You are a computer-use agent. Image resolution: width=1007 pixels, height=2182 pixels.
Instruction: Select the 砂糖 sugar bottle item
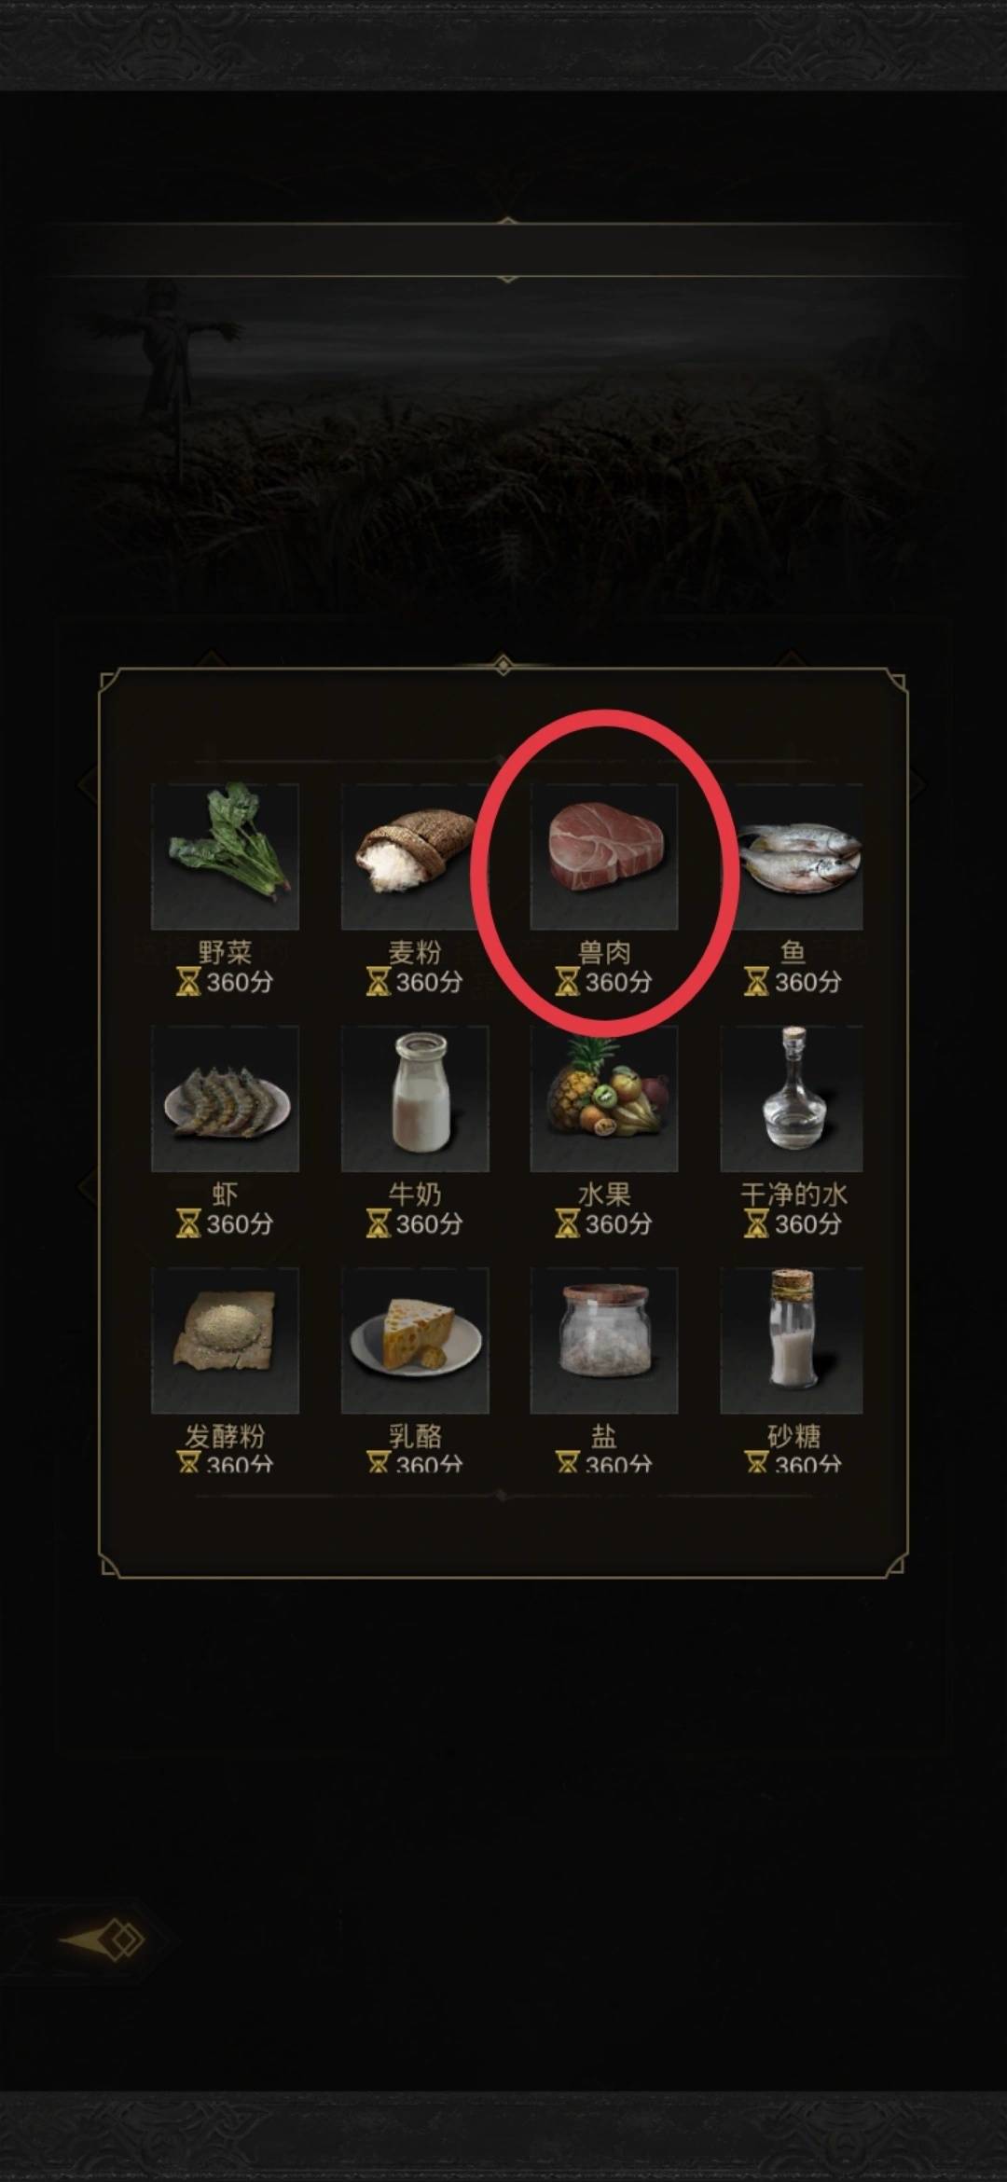click(x=792, y=1340)
